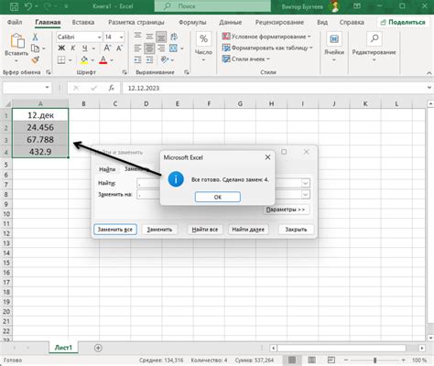Toggle bold Ж formatting
This screenshot has width=434, height=366.
pos(61,48)
